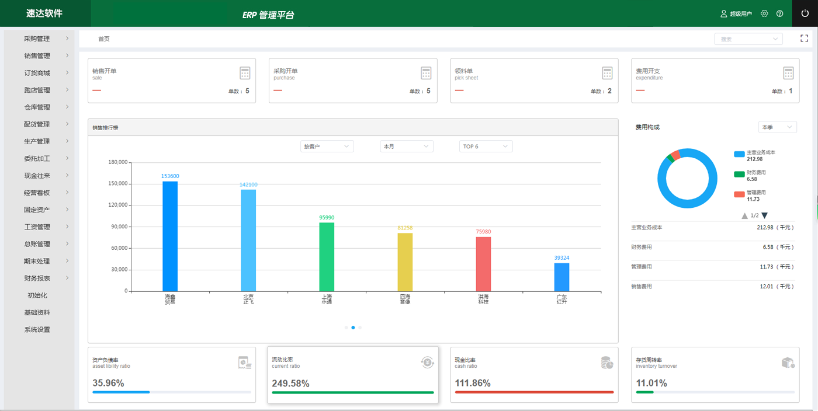
Task: Click calculator icon on 领料单 card
Action: coord(607,73)
